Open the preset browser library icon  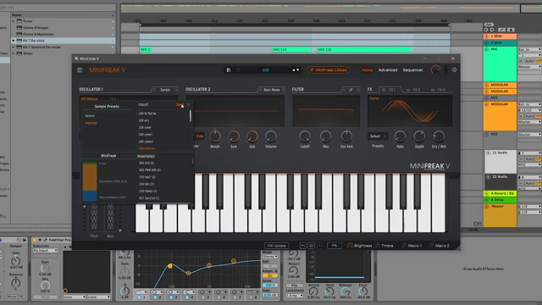tap(229, 69)
